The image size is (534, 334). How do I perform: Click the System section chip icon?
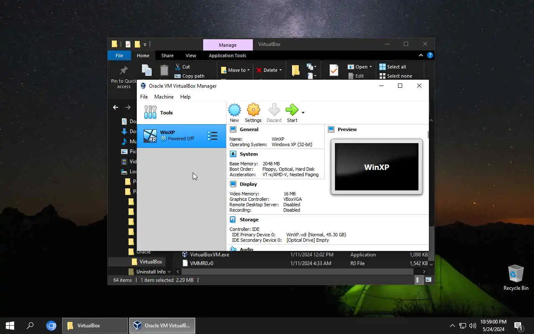[233, 154]
